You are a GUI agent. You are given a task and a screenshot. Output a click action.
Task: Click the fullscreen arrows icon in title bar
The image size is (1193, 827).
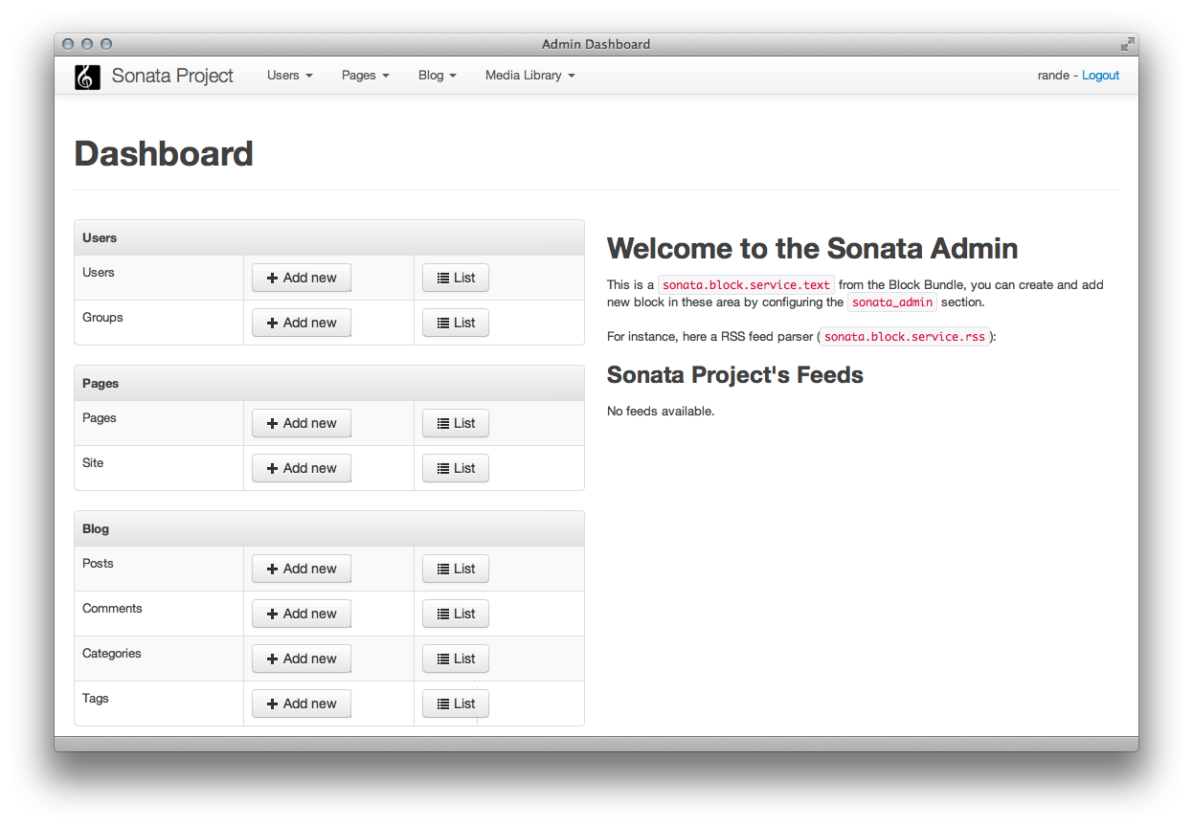1127,44
